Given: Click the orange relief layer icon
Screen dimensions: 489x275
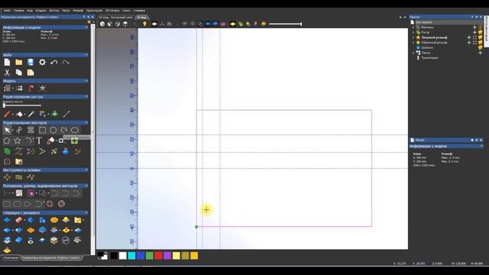Looking at the screenshot, I should (31, 231).
